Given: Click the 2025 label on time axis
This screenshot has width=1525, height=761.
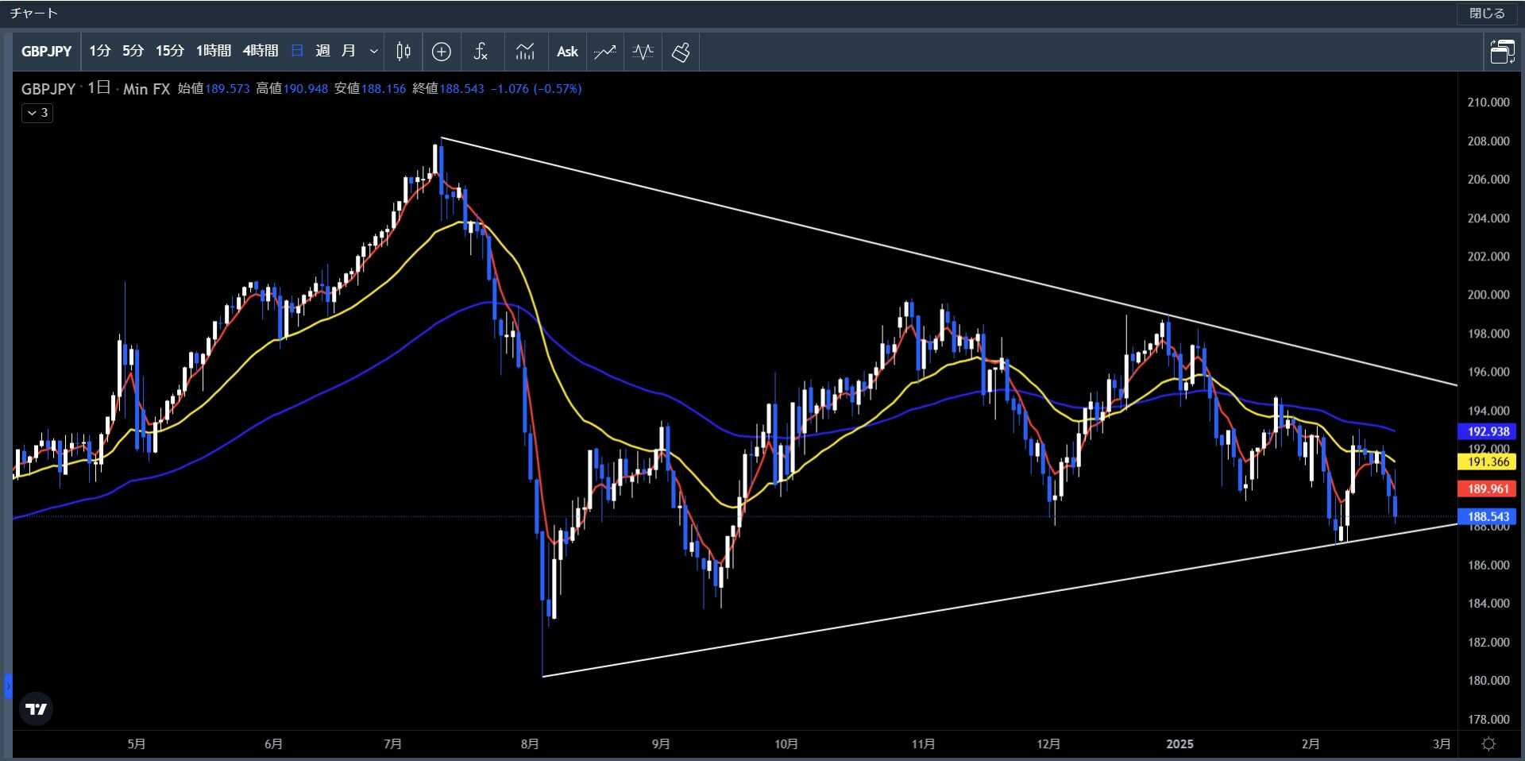Looking at the screenshot, I should (x=1179, y=744).
